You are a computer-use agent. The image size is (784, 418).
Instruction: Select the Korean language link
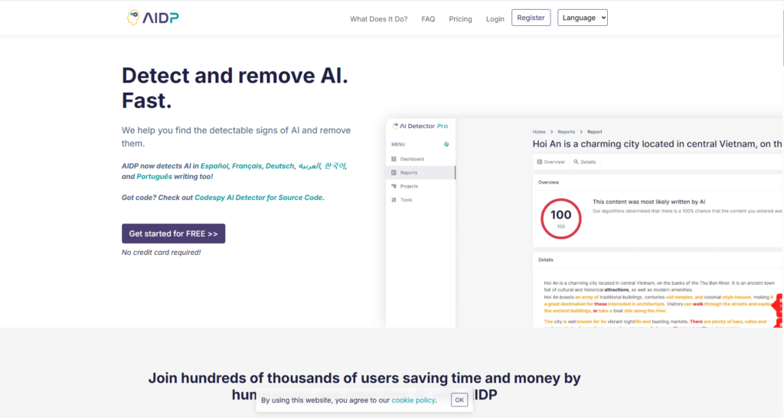pyautogui.click(x=335, y=166)
